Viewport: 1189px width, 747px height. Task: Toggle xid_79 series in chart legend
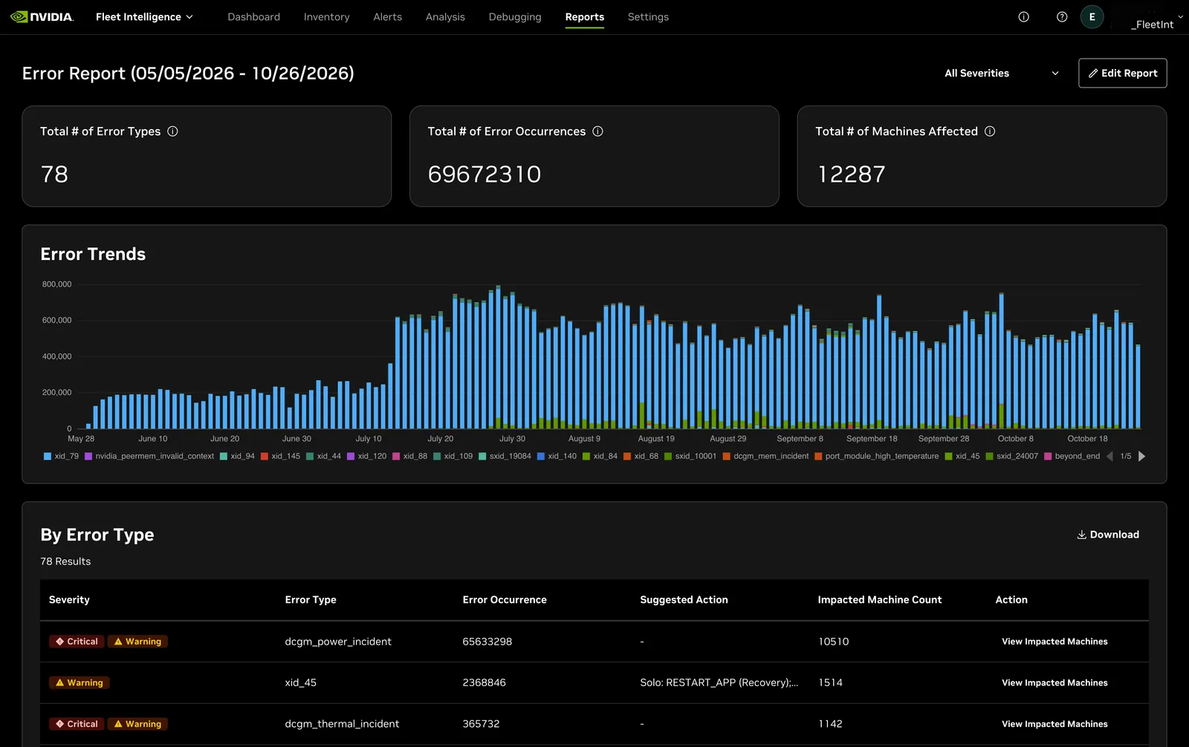point(61,456)
